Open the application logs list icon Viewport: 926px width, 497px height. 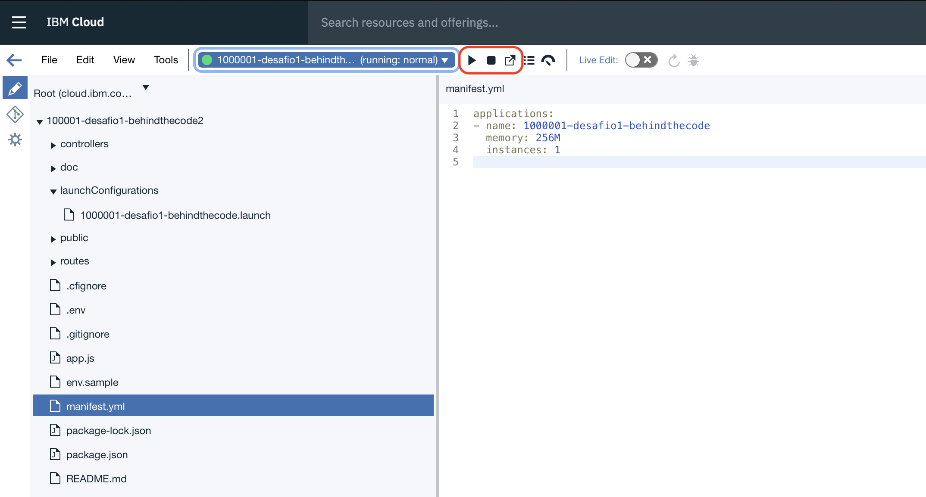point(529,60)
